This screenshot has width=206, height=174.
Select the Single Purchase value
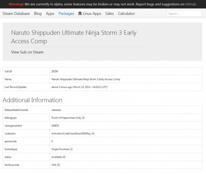pos(62,149)
